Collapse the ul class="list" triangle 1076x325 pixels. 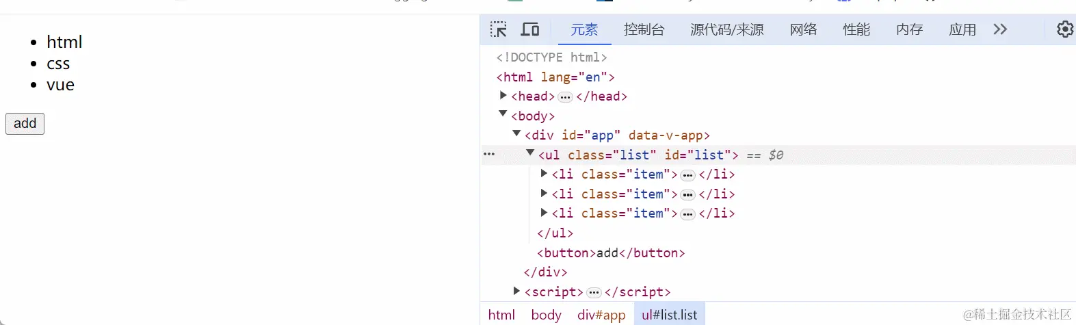[531, 153]
